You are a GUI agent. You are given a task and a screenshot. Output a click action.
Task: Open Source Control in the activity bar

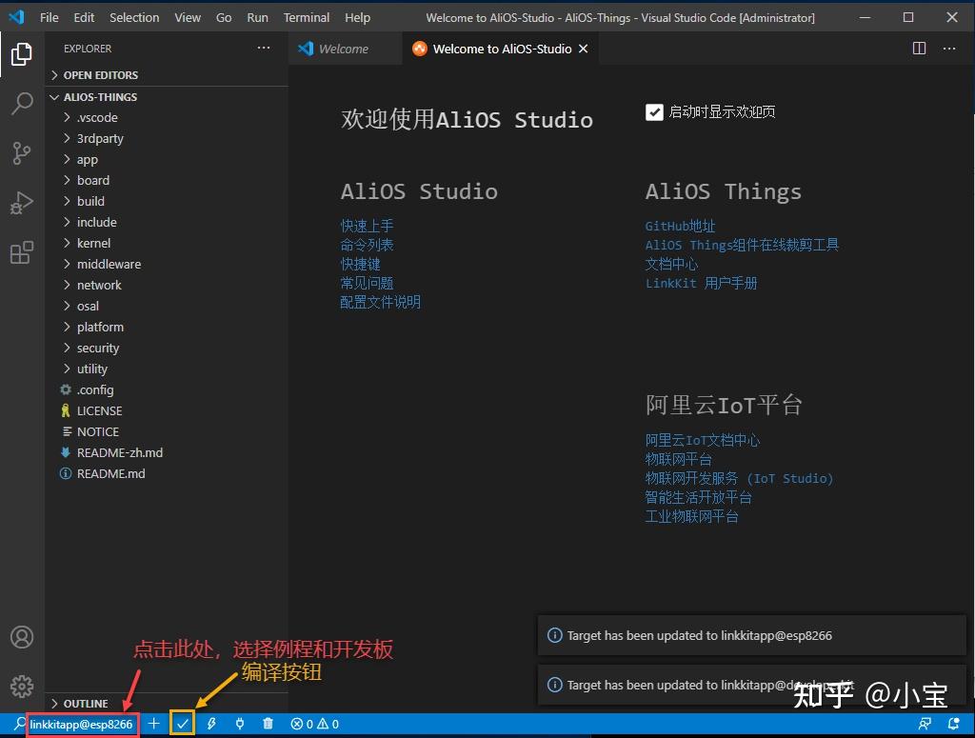pyautogui.click(x=21, y=153)
